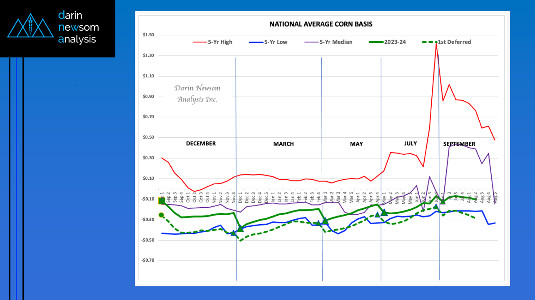Click the MARCH contract section label
This screenshot has width=535, height=300.
pos(284,144)
